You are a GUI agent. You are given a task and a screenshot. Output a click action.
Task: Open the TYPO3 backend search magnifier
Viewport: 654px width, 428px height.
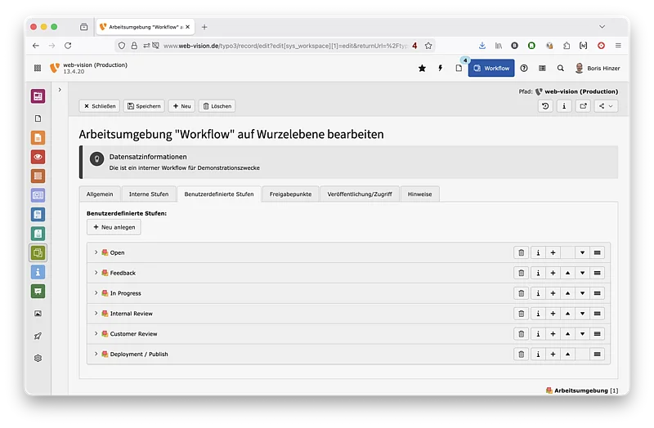561,68
